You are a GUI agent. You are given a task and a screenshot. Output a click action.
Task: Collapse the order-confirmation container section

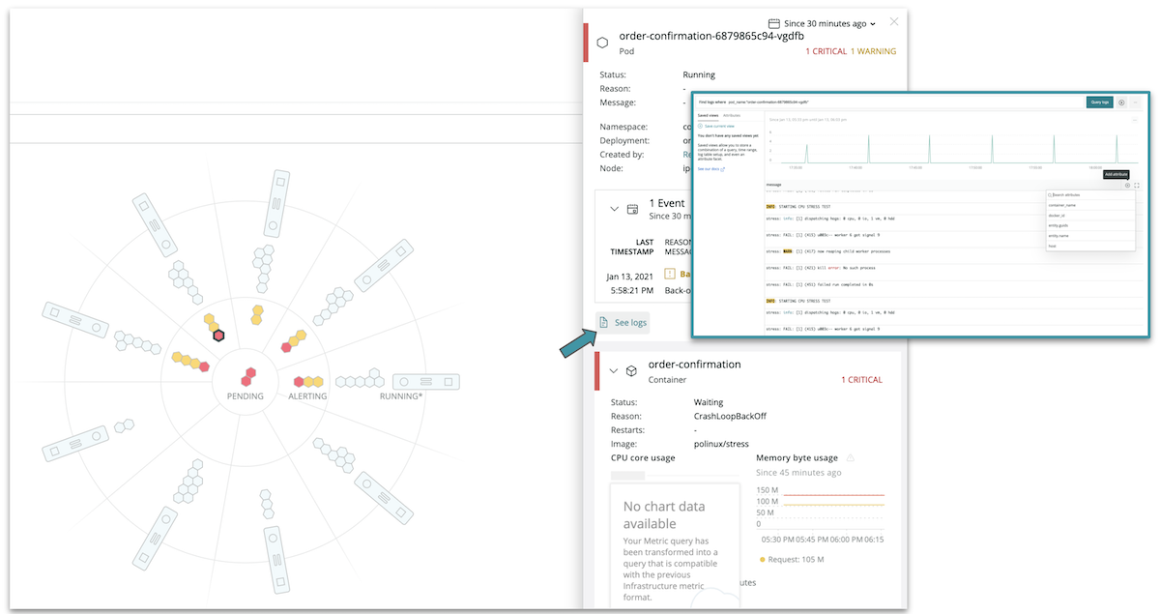[613, 370]
